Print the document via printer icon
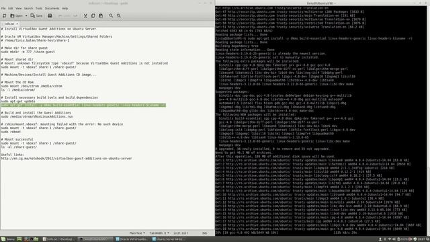 [x=50, y=16]
